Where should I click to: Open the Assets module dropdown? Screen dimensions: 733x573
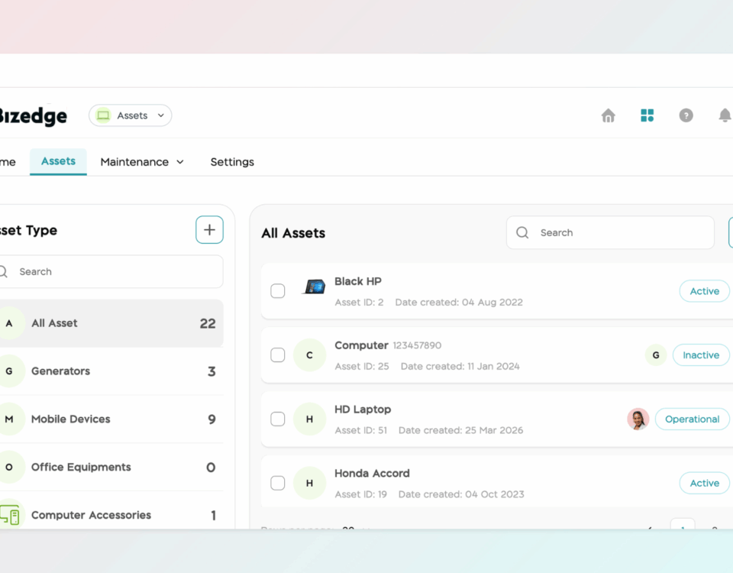[131, 115]
